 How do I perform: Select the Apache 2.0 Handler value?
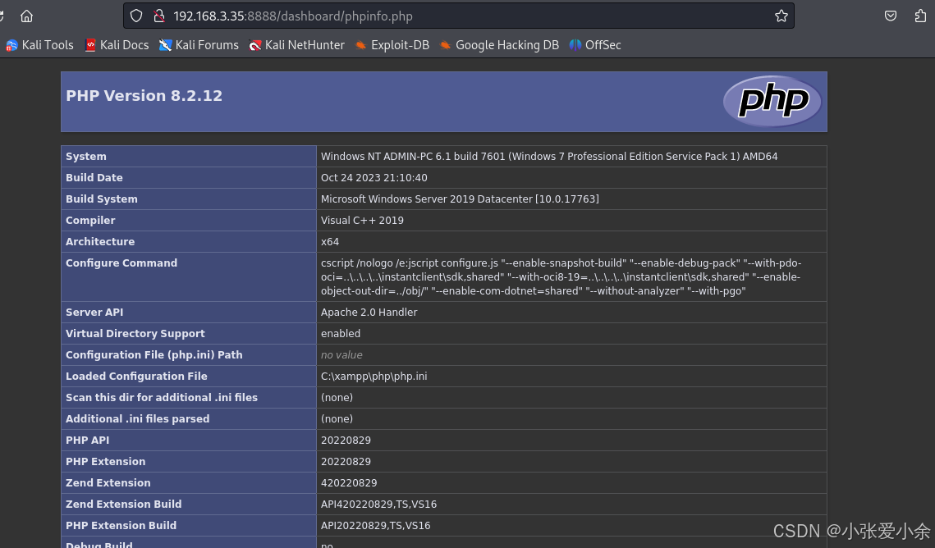pyautogui.click(x=369, y=312)
